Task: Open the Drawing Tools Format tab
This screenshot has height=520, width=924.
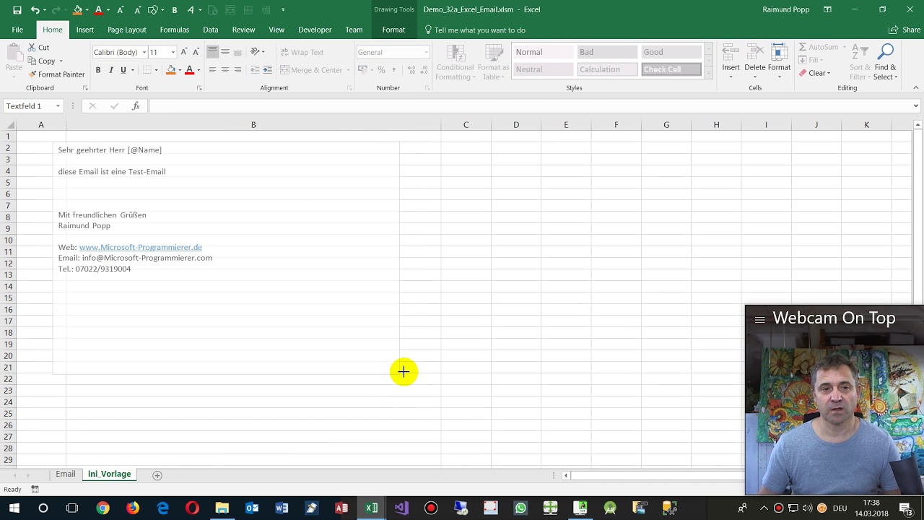Action: tap(393, 30)
